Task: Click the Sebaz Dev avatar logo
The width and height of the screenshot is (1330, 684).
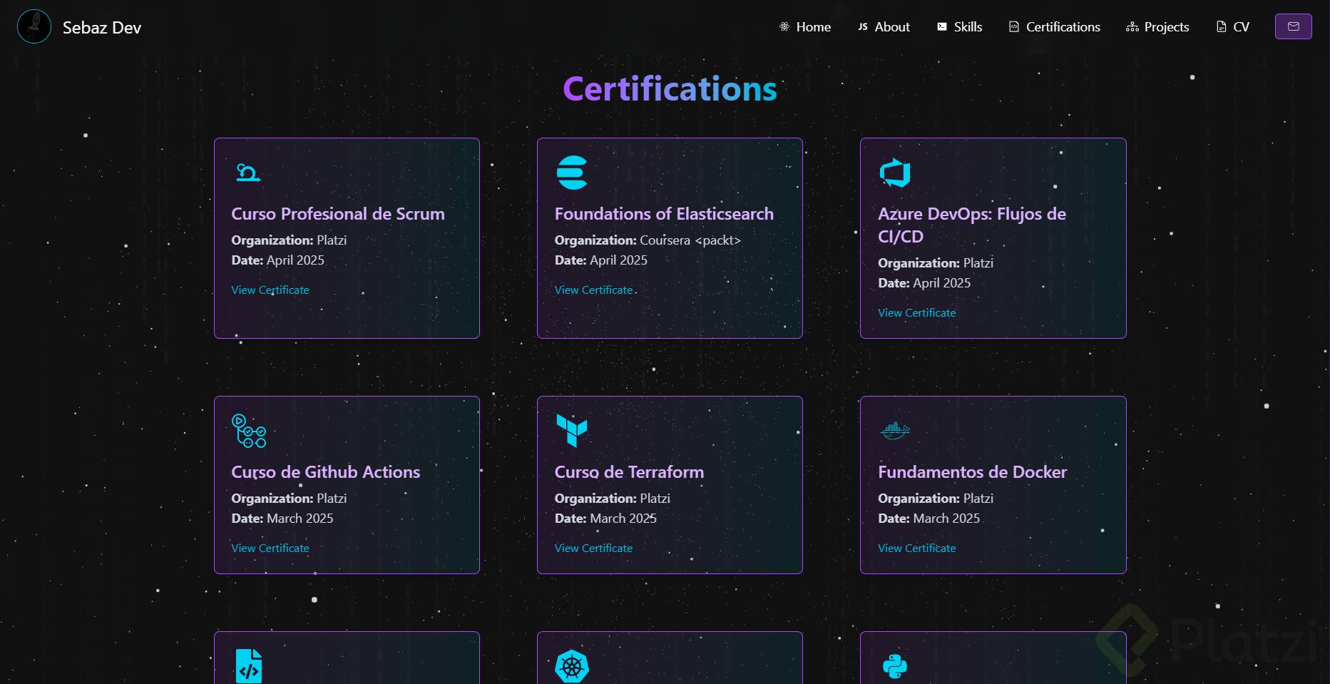Action: click(x=34, y=27)
